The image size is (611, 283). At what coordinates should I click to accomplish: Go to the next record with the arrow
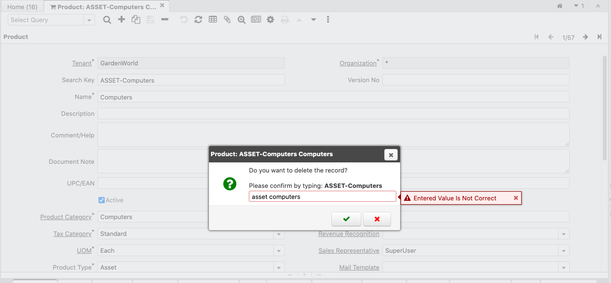point(585,37)
